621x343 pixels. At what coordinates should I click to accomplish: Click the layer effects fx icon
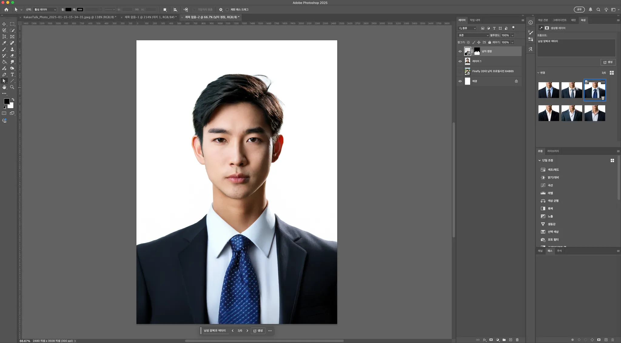(485, 340)
